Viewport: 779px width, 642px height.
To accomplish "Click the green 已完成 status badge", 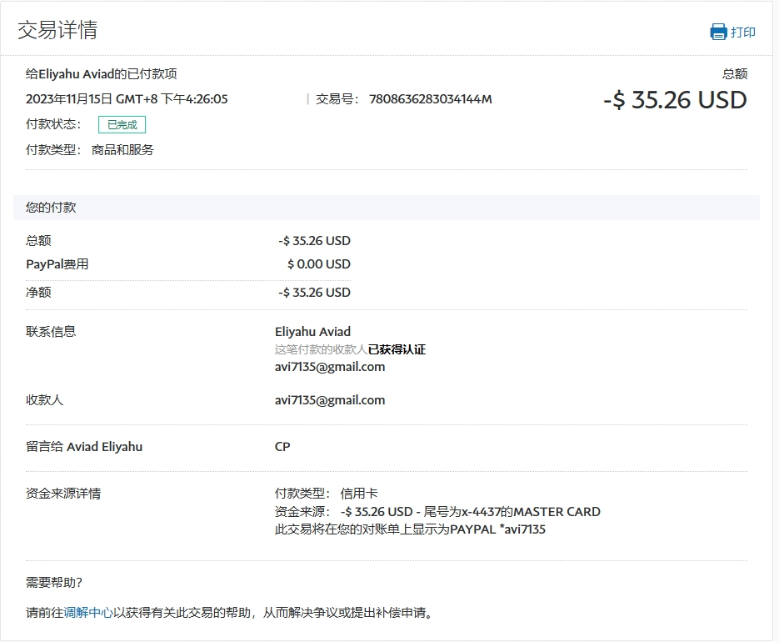I will 122,125.
